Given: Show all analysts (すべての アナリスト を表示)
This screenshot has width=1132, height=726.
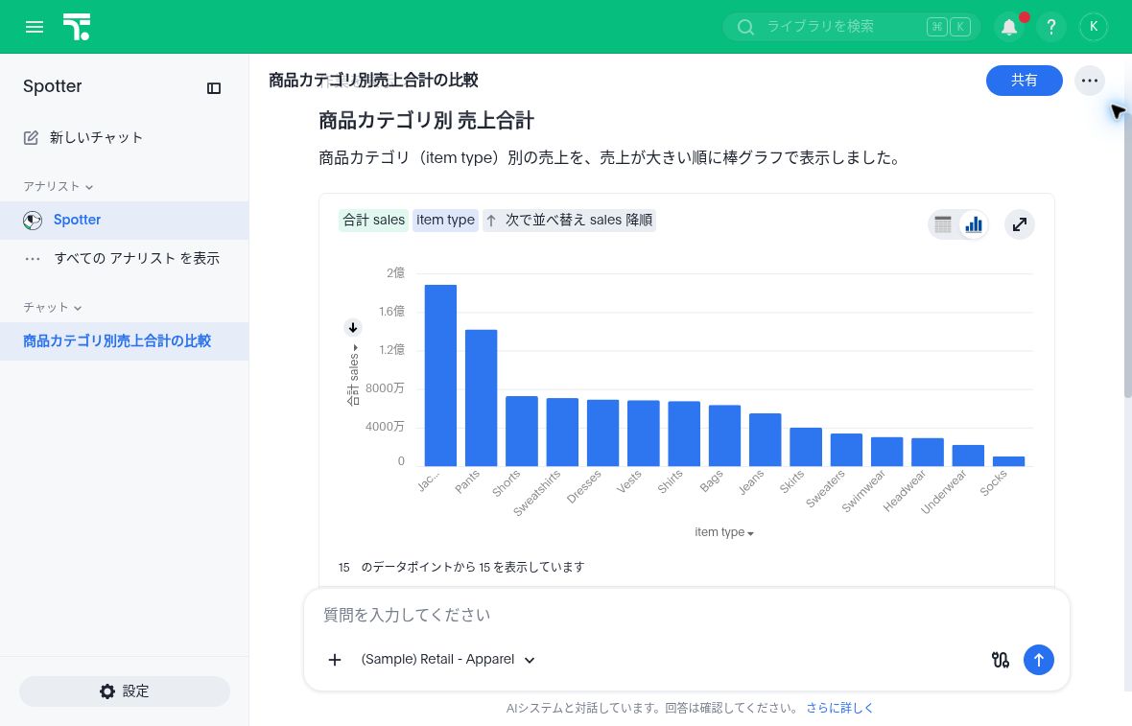Looking at the screenshot, I should 124,258.
